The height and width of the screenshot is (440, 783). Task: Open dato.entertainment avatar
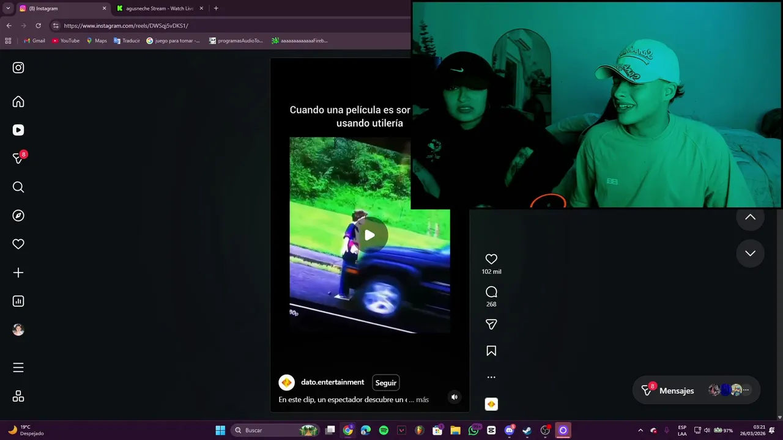(x=286, y=383)
